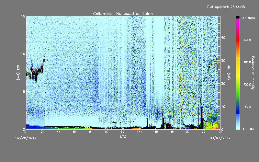The width and height of the screenshot is (259, 162).
Task: Select the 'Ceilometer Backscatter 15km' title
Action: pos(123,14)
